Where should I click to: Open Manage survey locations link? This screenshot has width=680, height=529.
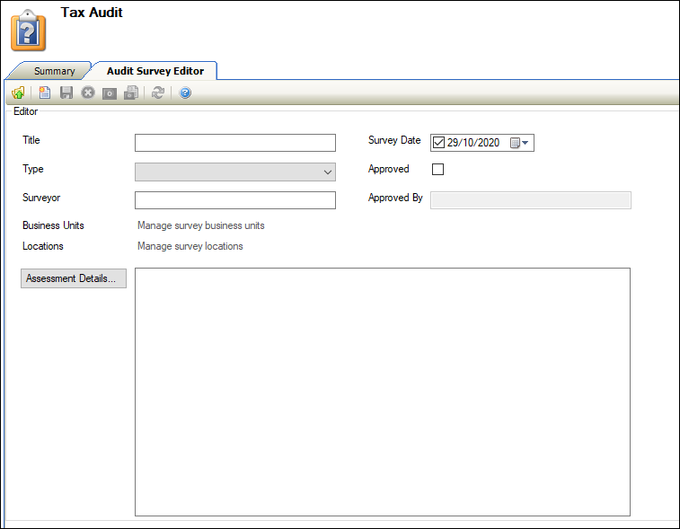pyautogui.click(x=190, y=246)
